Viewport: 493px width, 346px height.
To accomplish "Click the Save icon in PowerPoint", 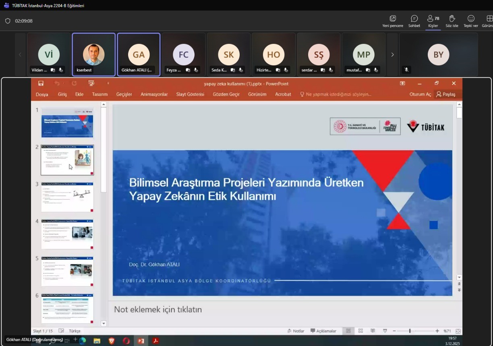I will click(x=41, y=83).
